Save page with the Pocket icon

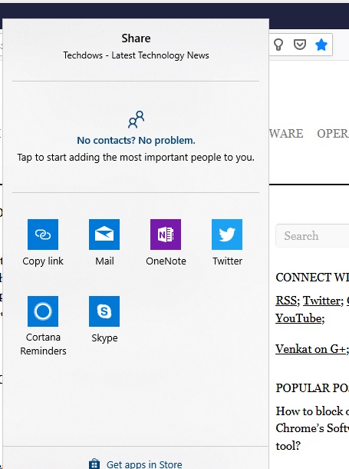300,45
